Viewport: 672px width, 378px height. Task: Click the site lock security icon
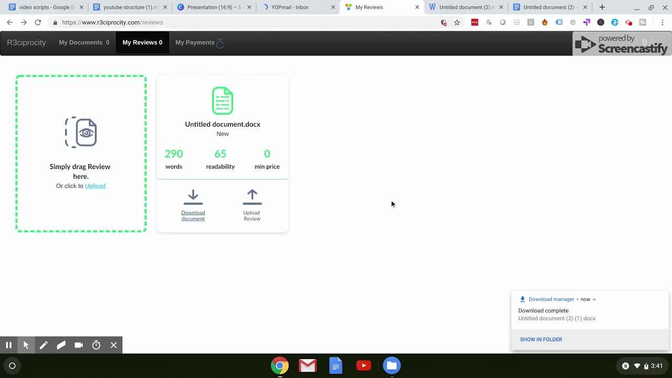pos(55,23)
